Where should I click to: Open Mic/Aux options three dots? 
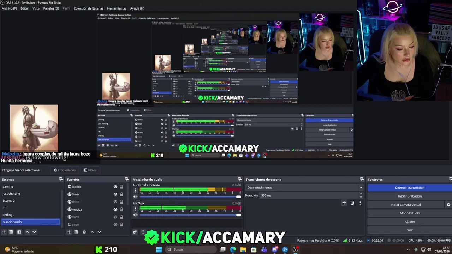pos(135,208)
